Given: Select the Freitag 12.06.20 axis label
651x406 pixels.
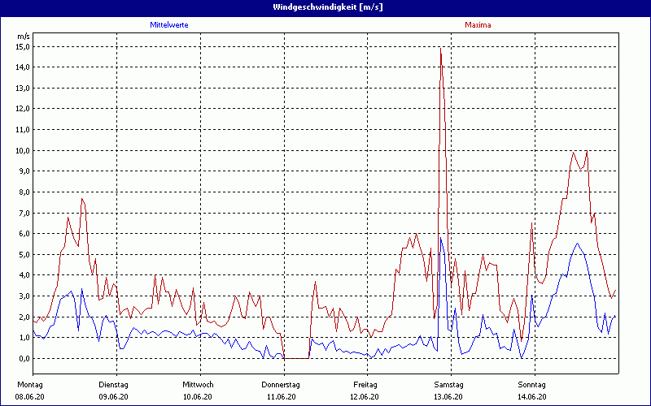Looking at the screenshot, I should tap(365, 390).
